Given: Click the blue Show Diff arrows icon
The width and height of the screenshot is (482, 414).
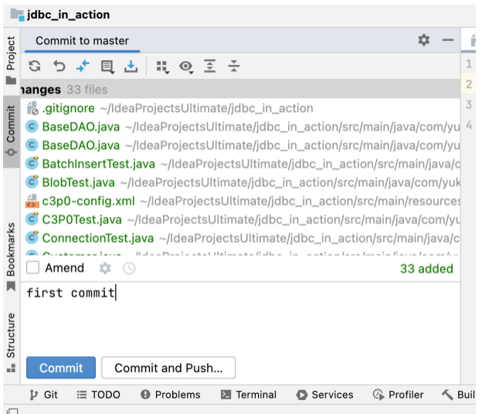Looking at the screenshot, I should (83, 66).
